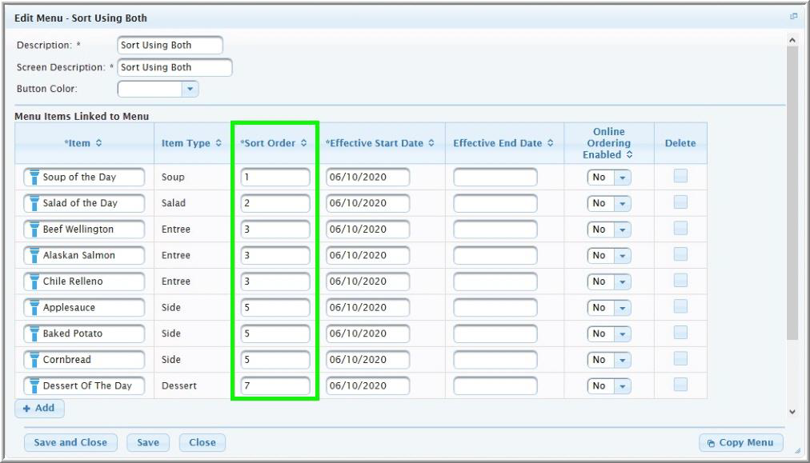810x463 pixels.
Task: Click the lookup icon beside Alaskan Salmon
Action: click(x=34, y=256)
